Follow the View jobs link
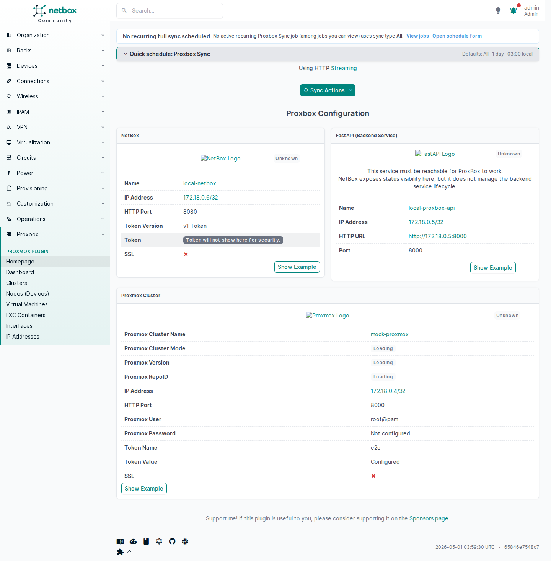Viewport: 551px width, 561px height. pos(417,36)
